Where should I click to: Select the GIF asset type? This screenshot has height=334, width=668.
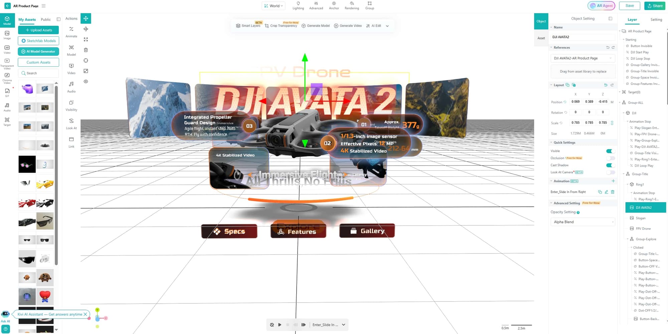pos(7,93)
